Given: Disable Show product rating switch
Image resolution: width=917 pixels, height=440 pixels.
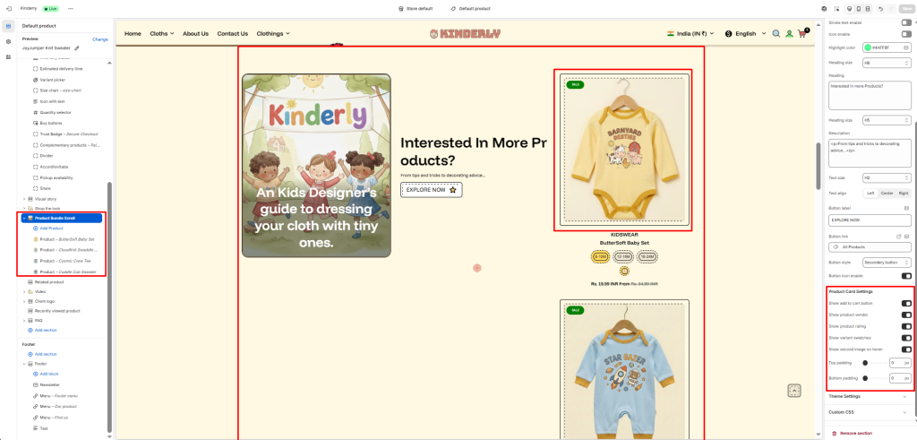Looking at the screenshot, I should tap(906, 326).
